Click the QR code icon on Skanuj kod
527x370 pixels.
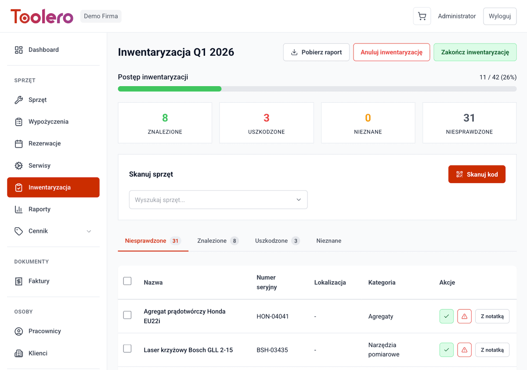point(459,174)
